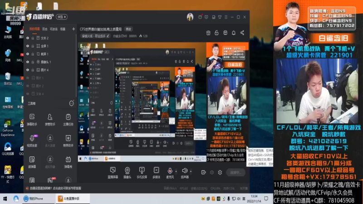The image size is (363, 204).
Task: Open 斗鱼直播伴侣 taskbar item
Action: coord(72,199)
